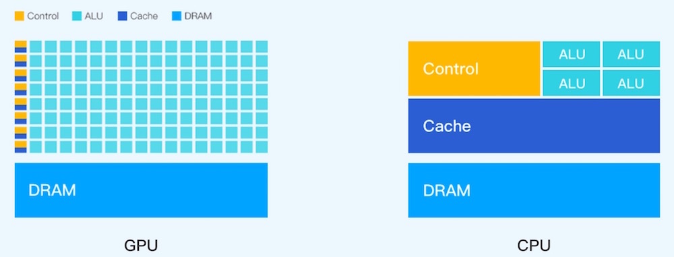The width and height of the screenshot is (674, 257).
Task: Click the bottom-right ALU cell in GPU grid
Action: [x=262, y=147]
